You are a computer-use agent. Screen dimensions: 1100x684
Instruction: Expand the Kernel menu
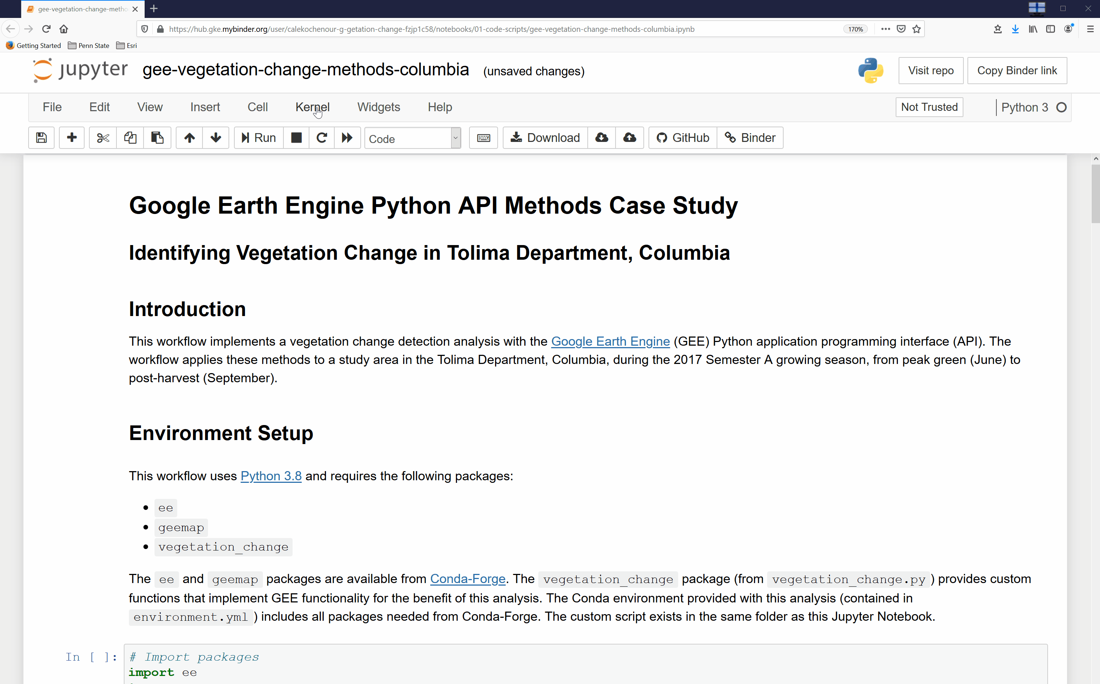click(x=313, y=106)
